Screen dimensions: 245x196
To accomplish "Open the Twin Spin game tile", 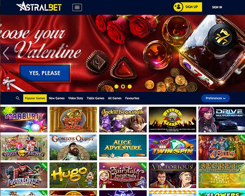I will tap(173, 147).
